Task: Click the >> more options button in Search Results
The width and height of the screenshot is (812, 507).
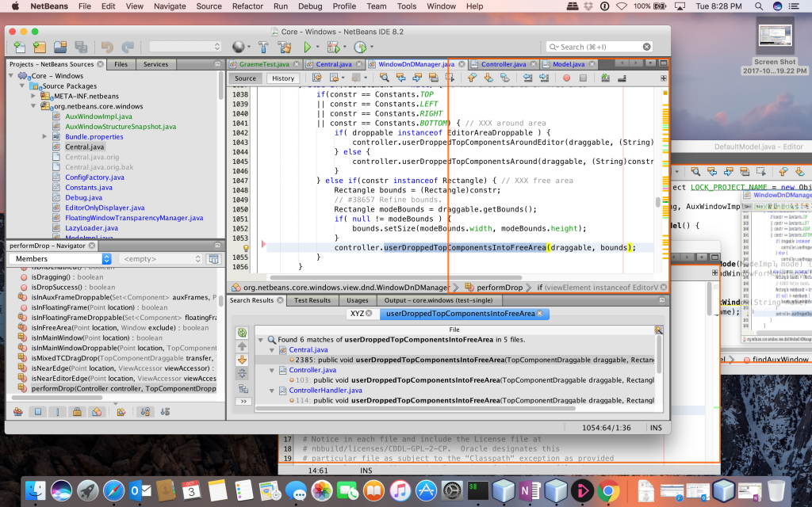Action: coord(243,401)
